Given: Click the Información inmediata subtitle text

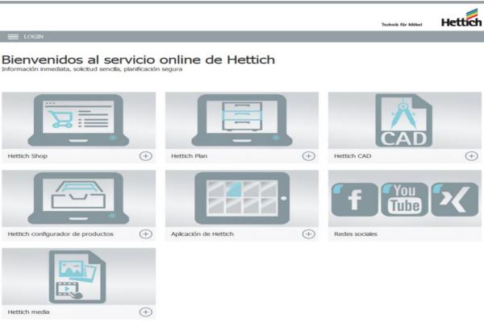Looking at the screenshot, I should (x=92, y=69).
